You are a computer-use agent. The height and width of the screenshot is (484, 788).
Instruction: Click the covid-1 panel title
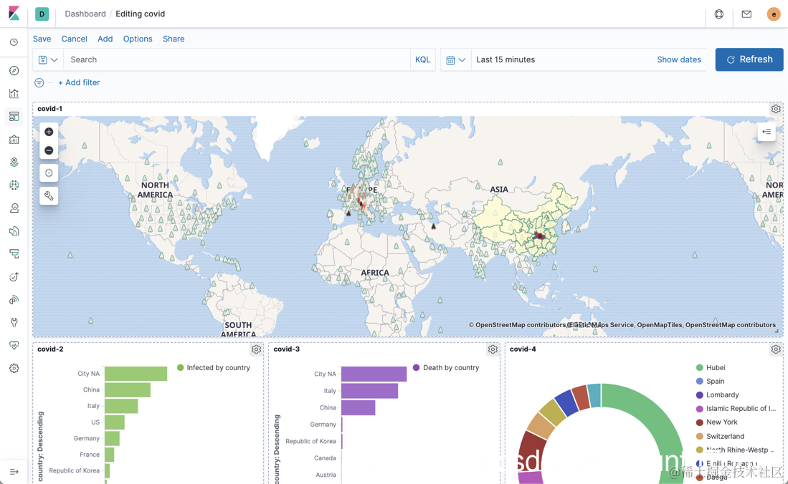pos(49,108)
